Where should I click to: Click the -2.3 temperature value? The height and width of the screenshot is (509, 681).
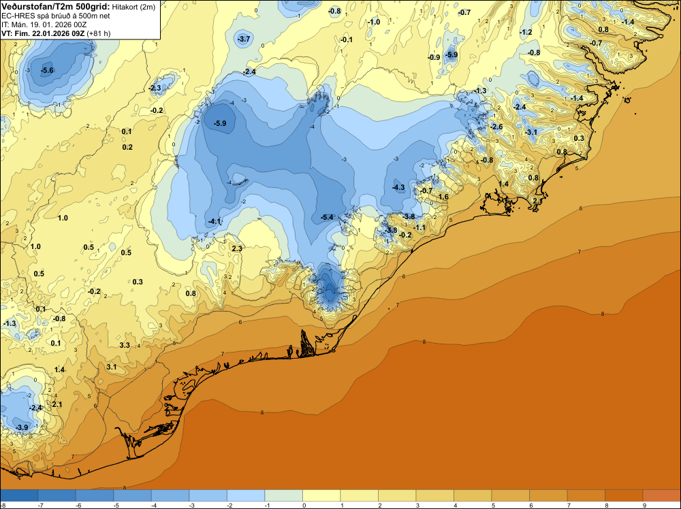pos(155,88)
